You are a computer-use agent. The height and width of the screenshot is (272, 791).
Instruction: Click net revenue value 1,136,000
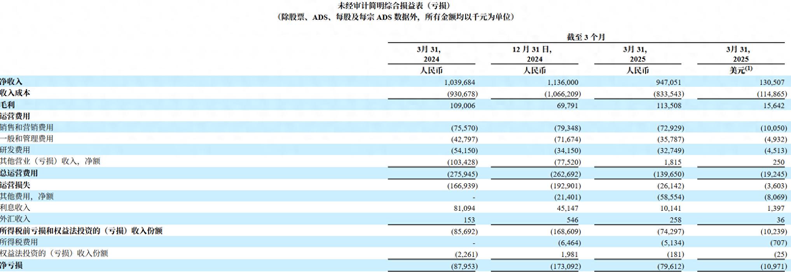(x=562, y=83)
